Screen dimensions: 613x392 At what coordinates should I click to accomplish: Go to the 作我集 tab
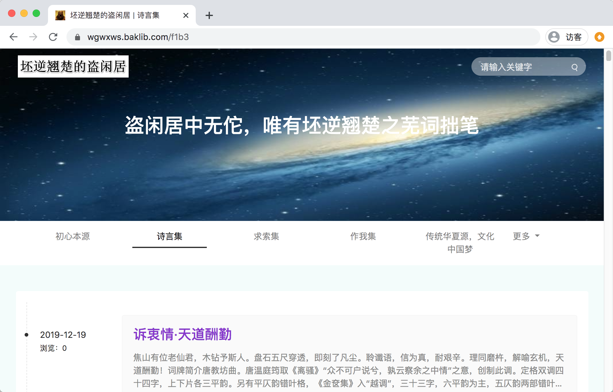363,236
